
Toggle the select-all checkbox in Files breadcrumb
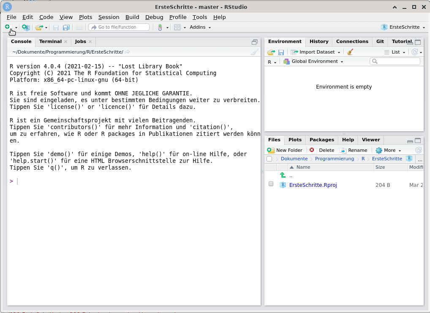coord(269,159)
